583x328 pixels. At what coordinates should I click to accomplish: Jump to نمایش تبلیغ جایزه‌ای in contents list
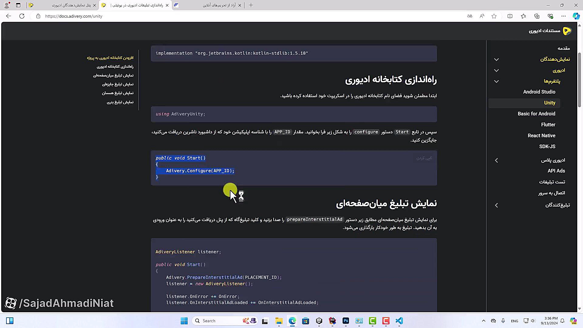pyautogui.click(x=118, y=84)
